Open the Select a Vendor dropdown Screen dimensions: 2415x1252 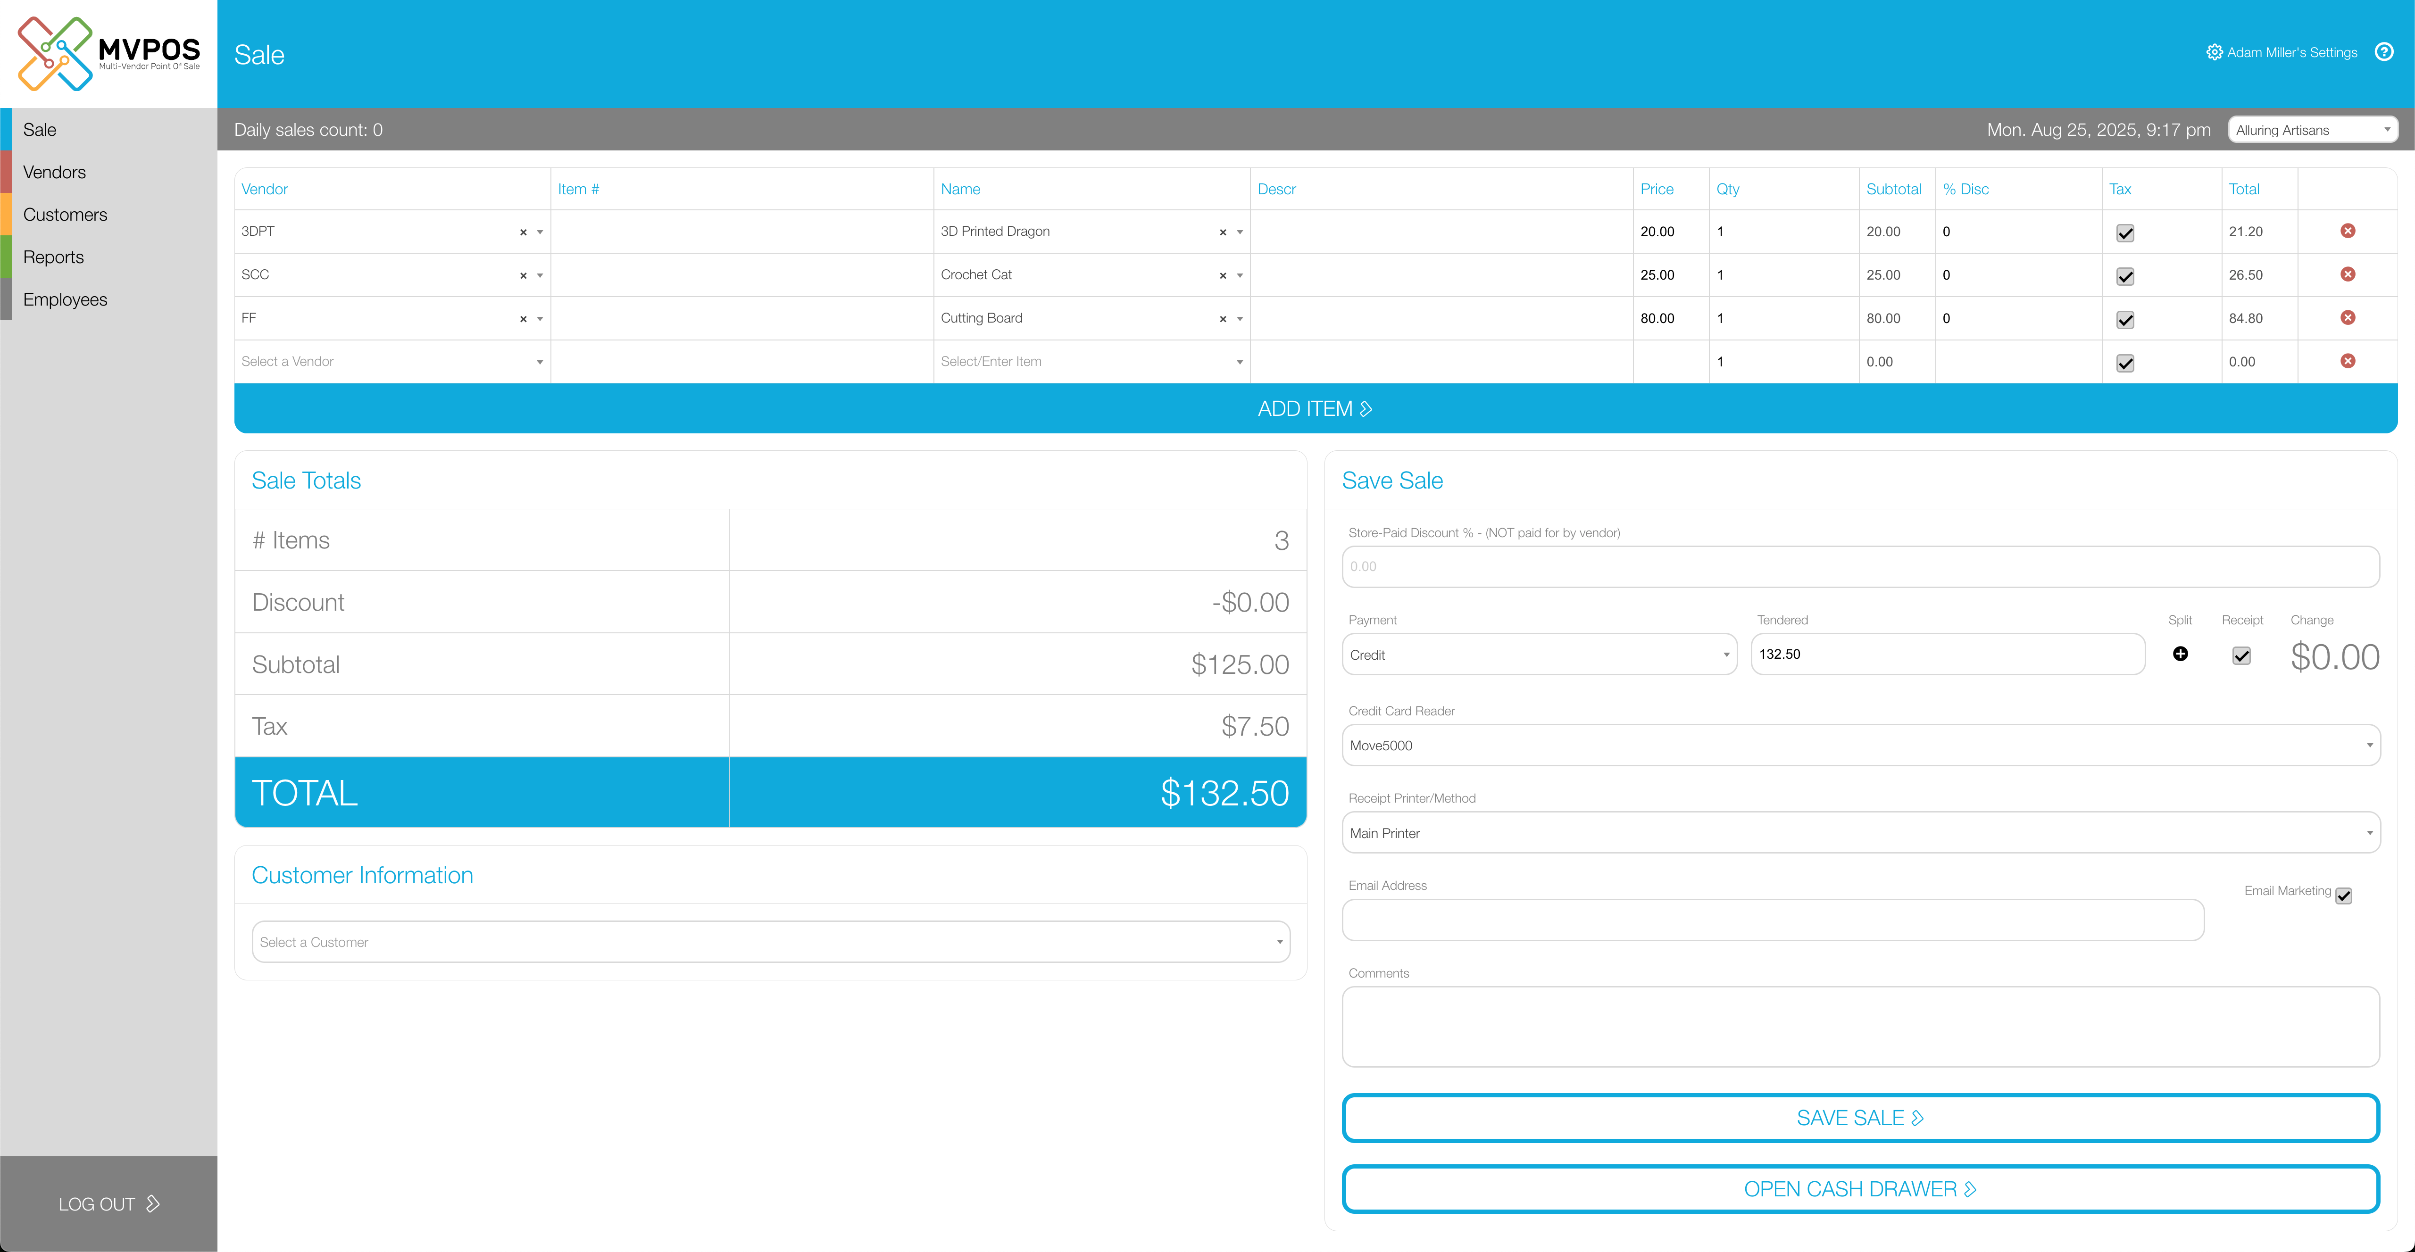pyautogui.click(x=392, y=362)
